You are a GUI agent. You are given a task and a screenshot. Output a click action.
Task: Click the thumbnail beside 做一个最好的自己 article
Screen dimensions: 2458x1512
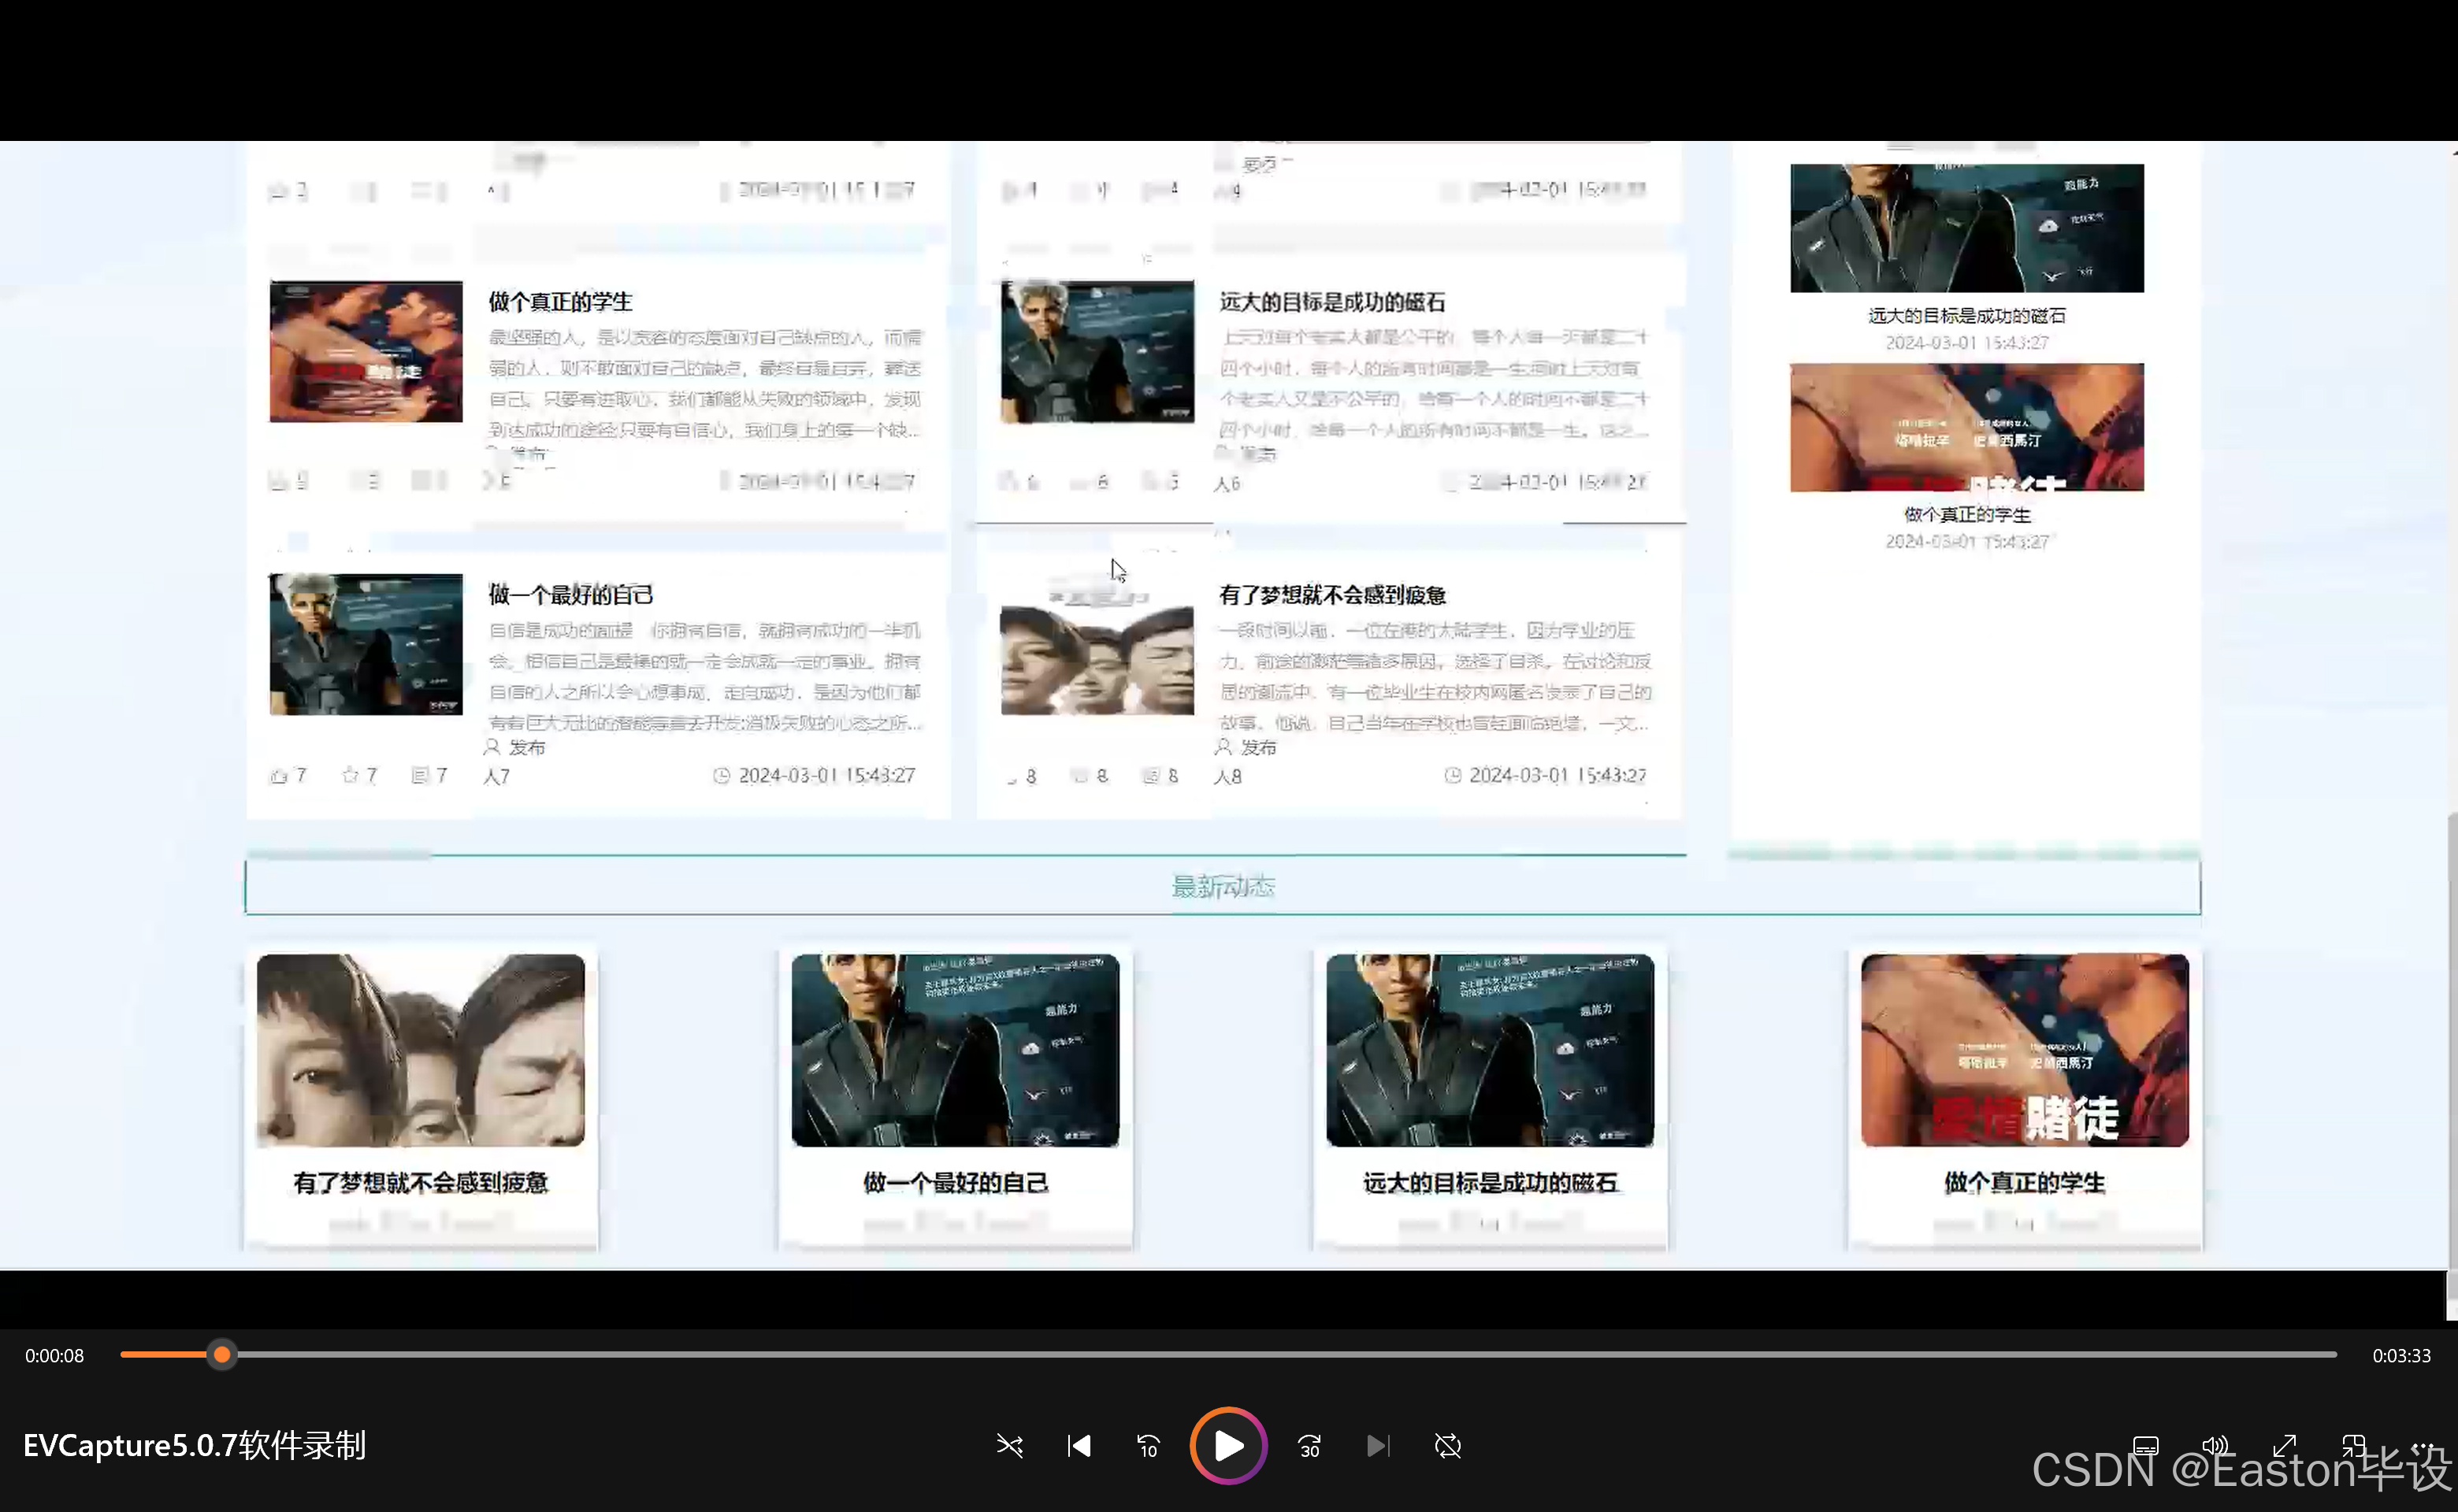tap(366, 644)
